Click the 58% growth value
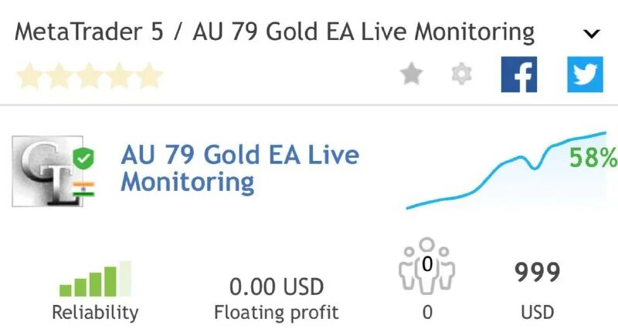Image resolution: width=618 pixels, height=332 pixels. pyautogui.click(x=593, y=158)
